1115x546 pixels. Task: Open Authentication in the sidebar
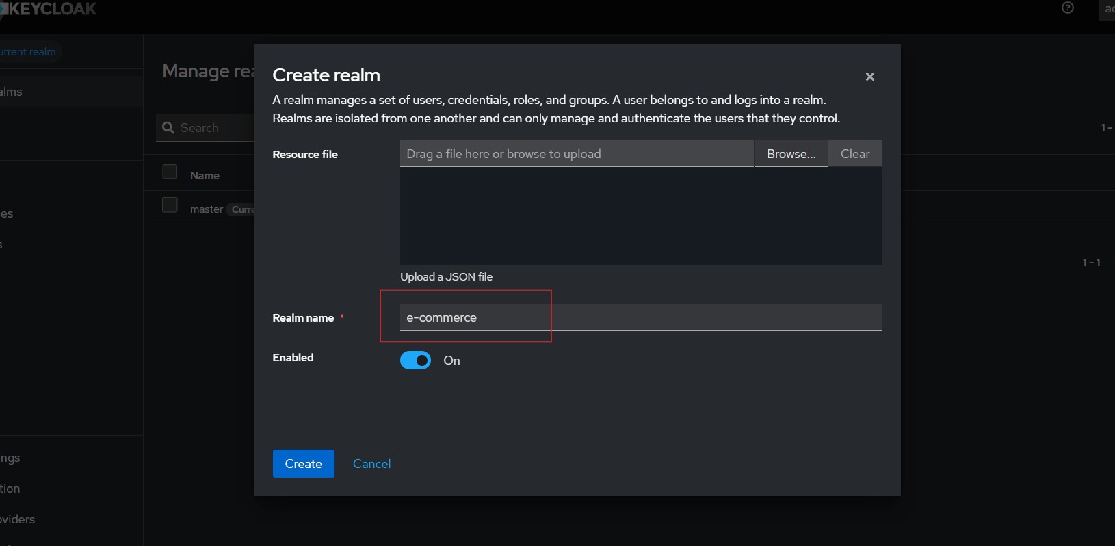[x=10, y=489]
